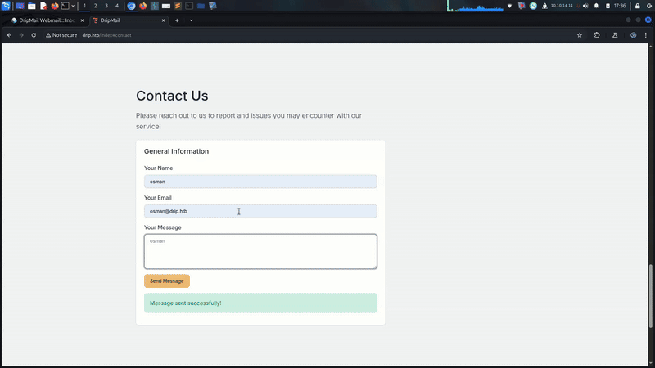Click the volume speaker icon in the tray
The width and height of the screenshot is (655, 368).
click(585, 6)
